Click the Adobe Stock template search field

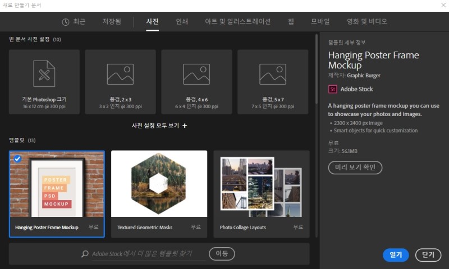(149, 254)
